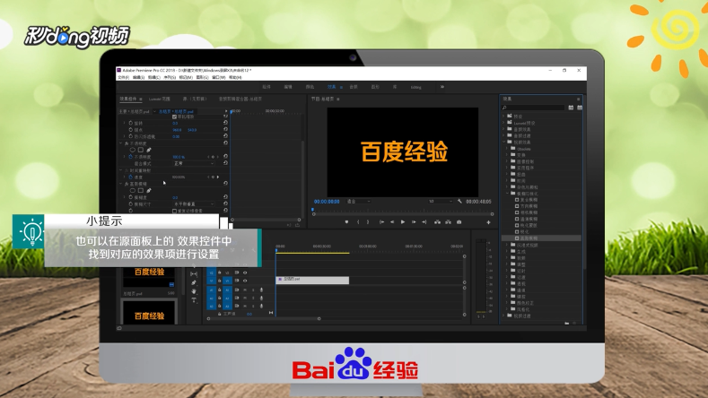Collapse the Blur & Sharpen folder
The height and width of the screenshot is (398, 708).
coord(507,193)
